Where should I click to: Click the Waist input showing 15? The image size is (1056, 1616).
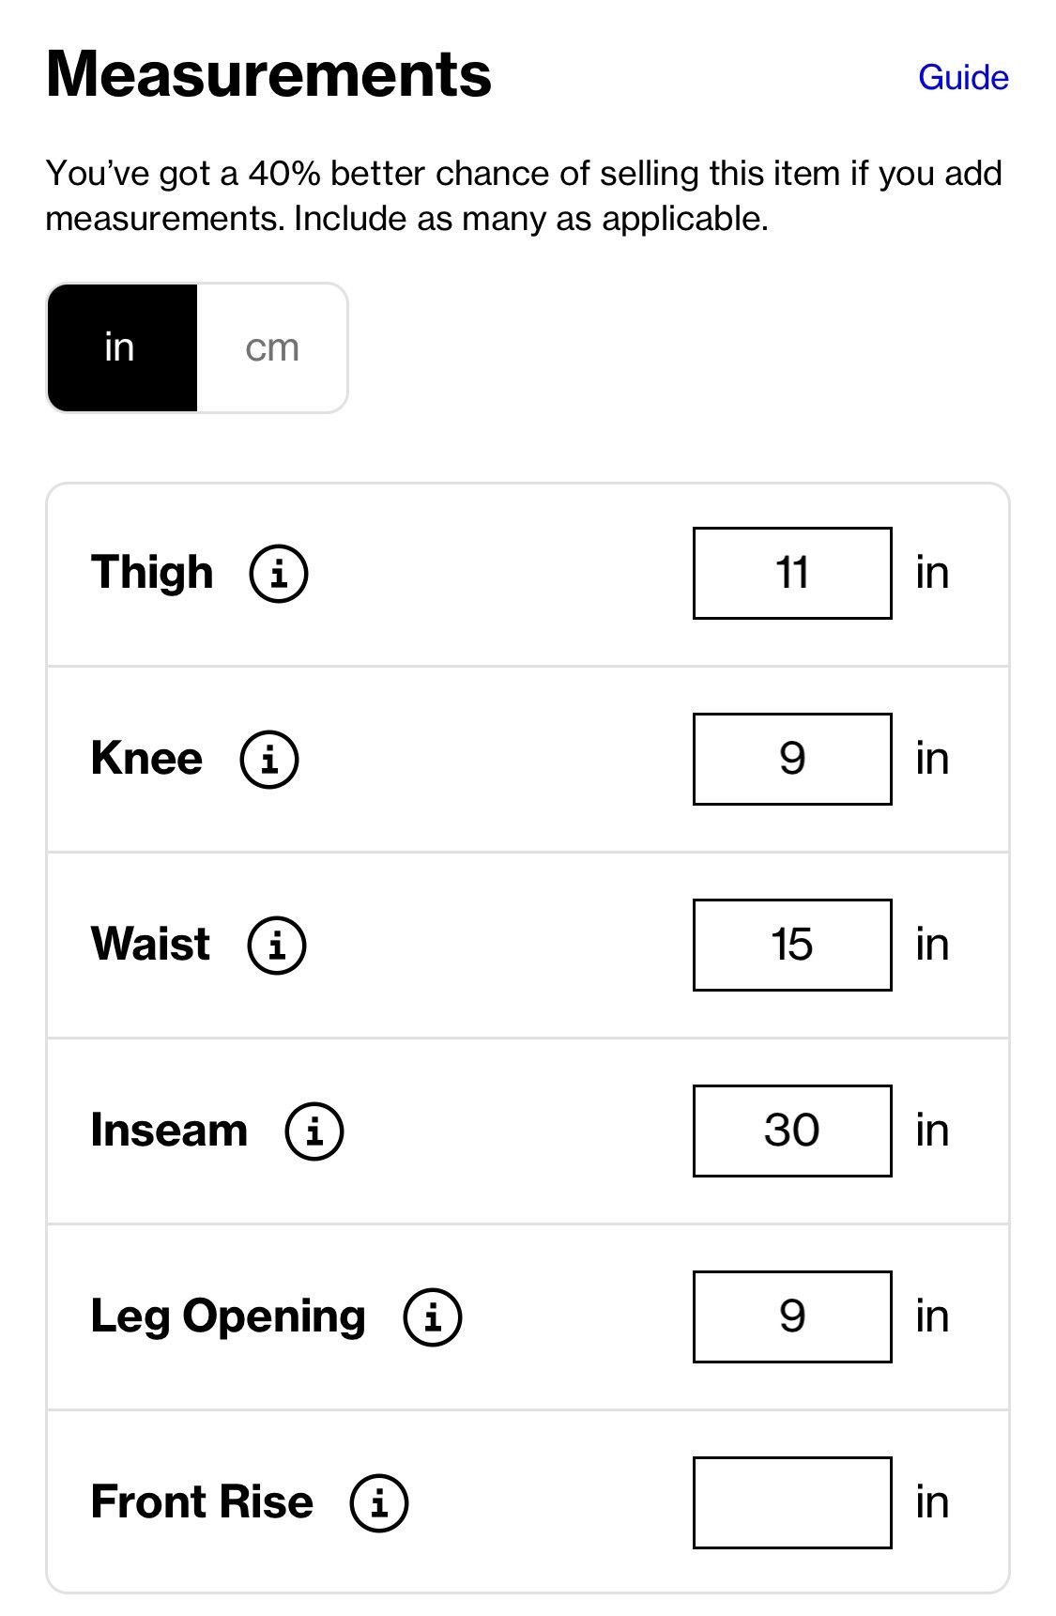point(792,945)
